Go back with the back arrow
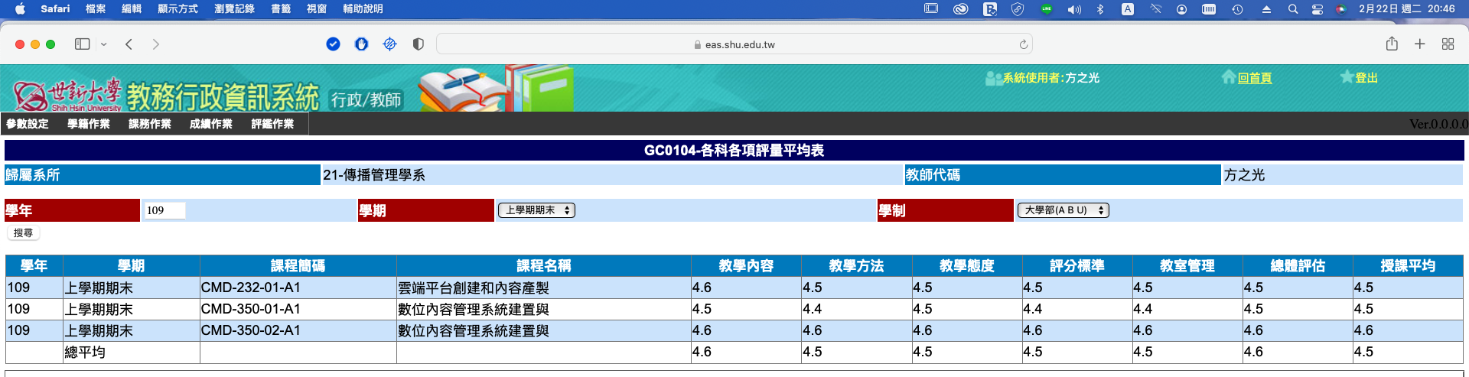The image size is (1469, 377). [129, 44]
